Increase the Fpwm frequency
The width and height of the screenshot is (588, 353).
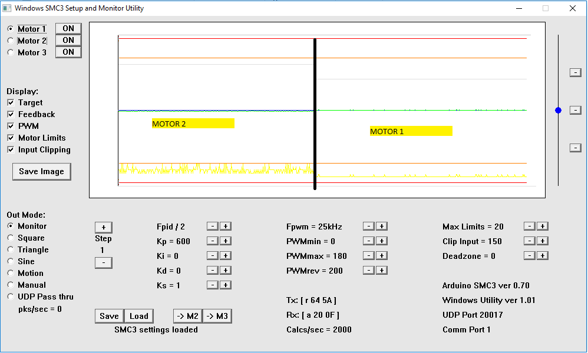(381, 226)
